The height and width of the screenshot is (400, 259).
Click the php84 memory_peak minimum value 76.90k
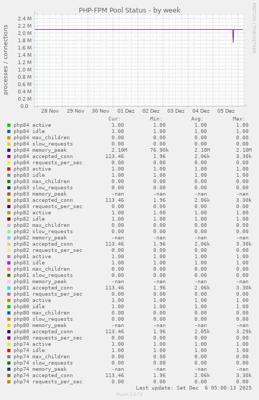[159, 150]
